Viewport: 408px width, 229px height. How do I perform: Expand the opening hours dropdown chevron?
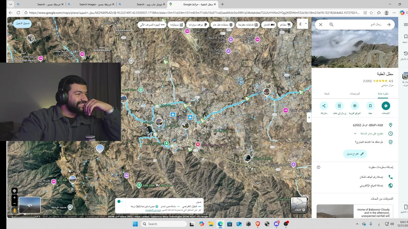355,134
